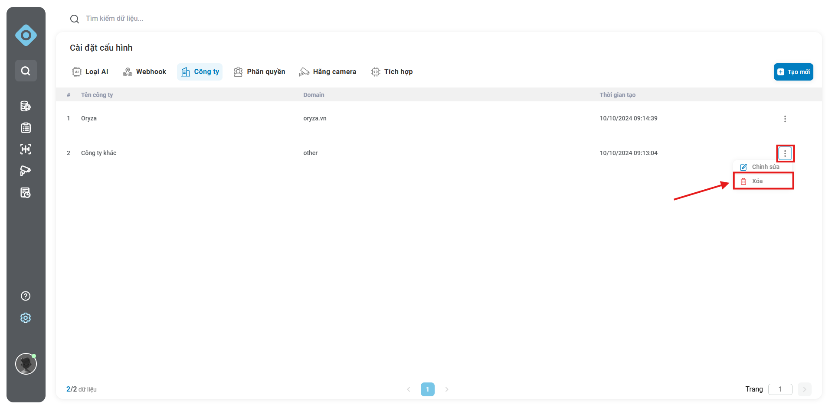This screenshot has height=408, width=832.
Task: Choose Xóa from the context menu
Action: [x=763, y=181]
